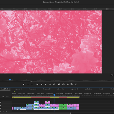Select the green marker on the timeline ruler
This screenshot has height=114, width=114.
[x=14, y=91]
